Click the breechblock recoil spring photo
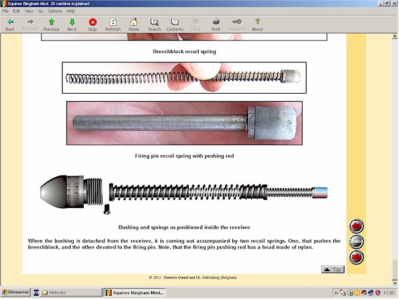Viewport: 399px width, 299px height. point(184,78)
